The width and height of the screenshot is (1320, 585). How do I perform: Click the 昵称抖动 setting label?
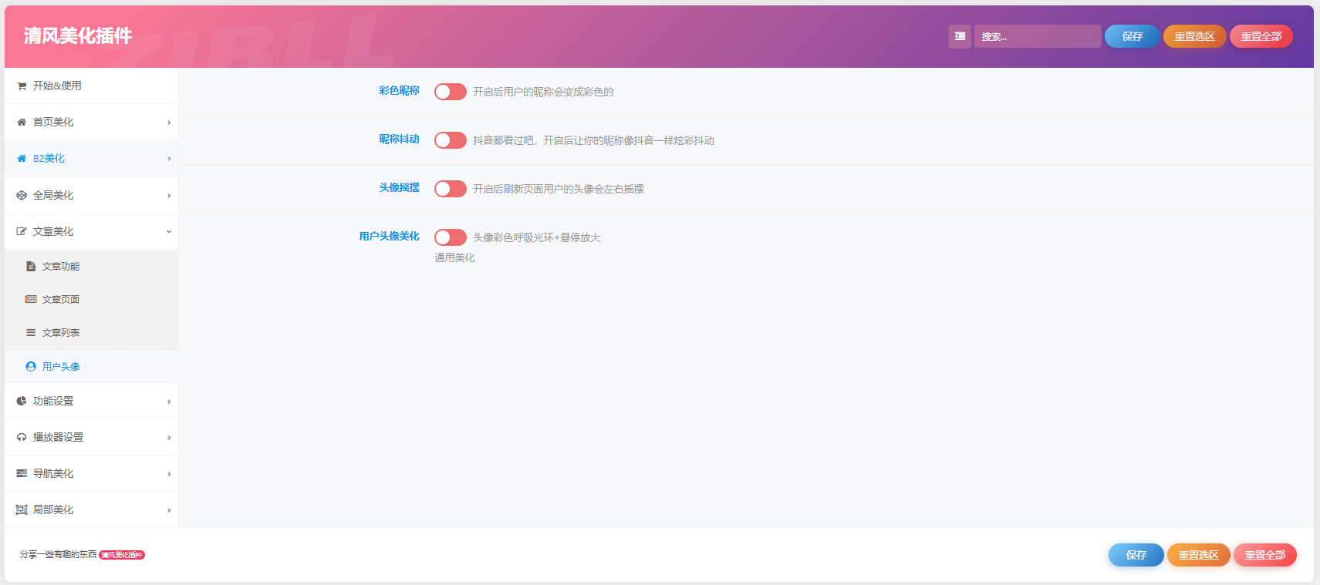[x=399, y=140]
